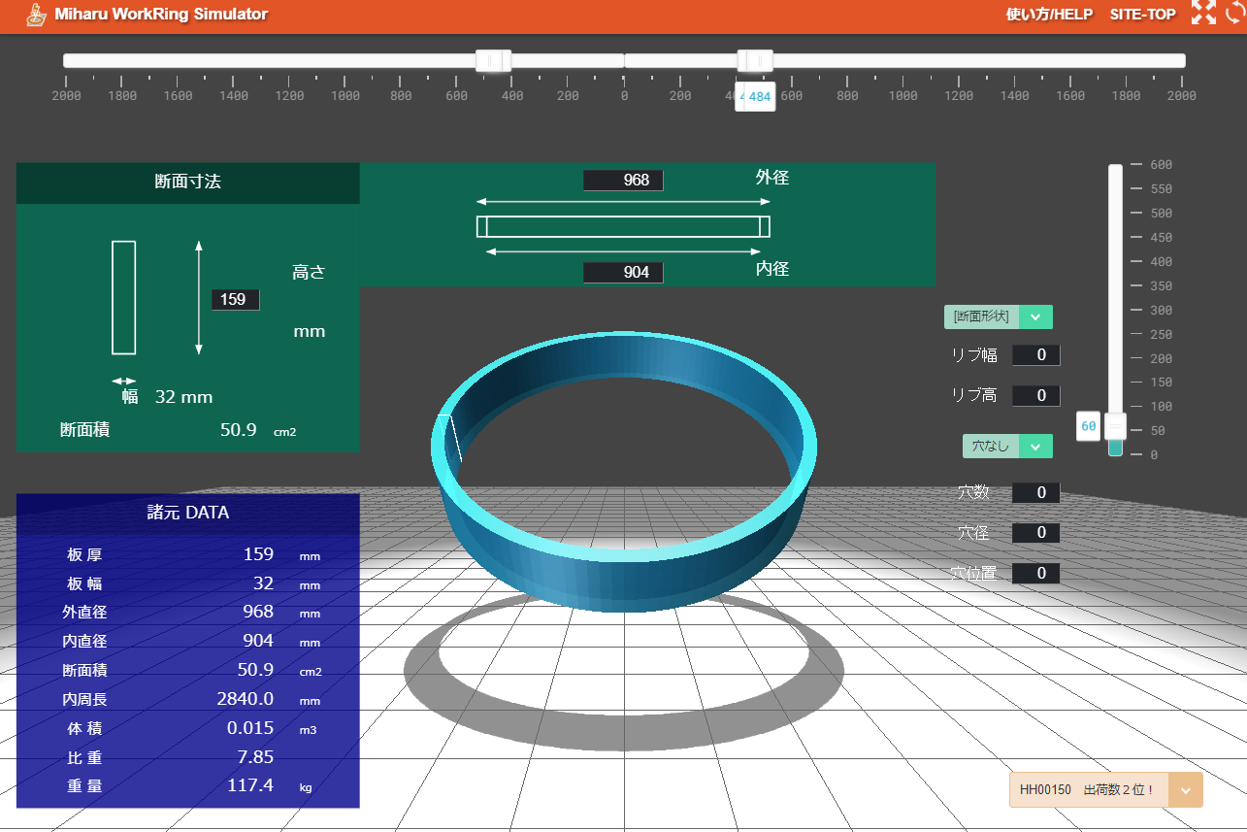Click the 穴径 value field
This screenshot has width=1247, height=832.
coord(1035,533)
